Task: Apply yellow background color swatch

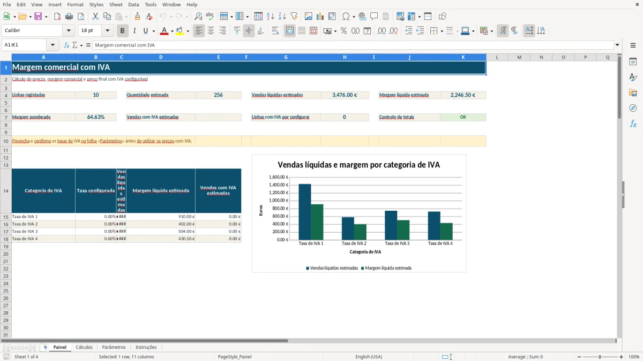Action: 180,31
